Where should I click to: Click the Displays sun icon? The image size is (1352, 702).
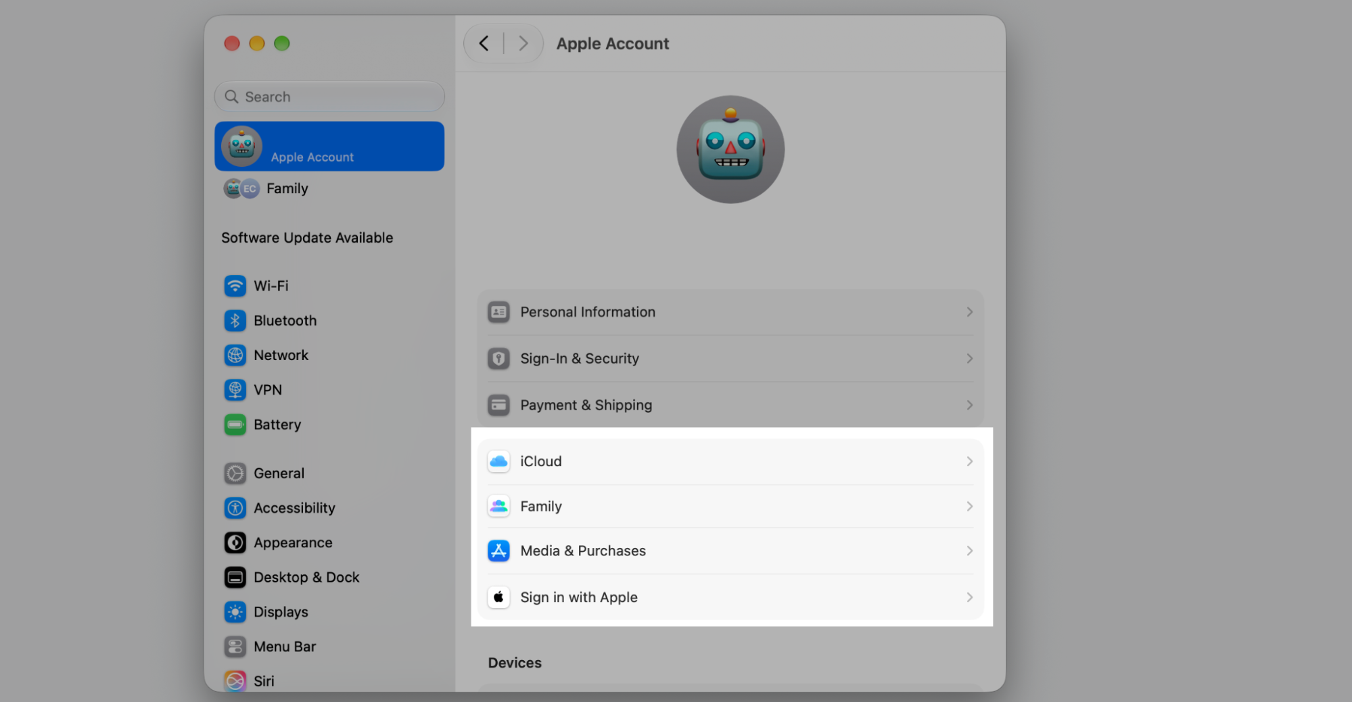point(235,611)
